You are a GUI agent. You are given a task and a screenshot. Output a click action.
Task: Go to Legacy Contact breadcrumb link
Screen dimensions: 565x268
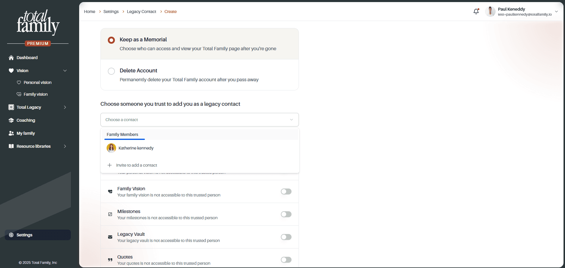[141, 12]
